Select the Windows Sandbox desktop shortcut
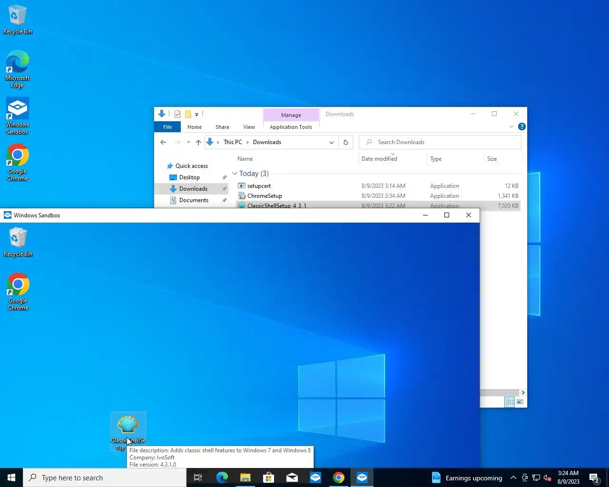Viewport: 609px width, 487px height. pyautogui.click(x=17, y=116)
